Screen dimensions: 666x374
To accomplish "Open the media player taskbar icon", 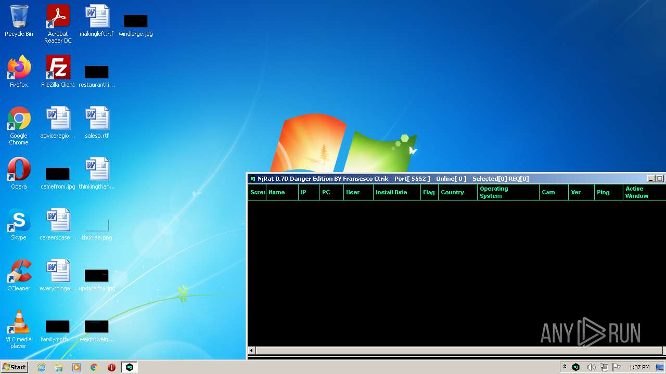I will click(76, 367).
